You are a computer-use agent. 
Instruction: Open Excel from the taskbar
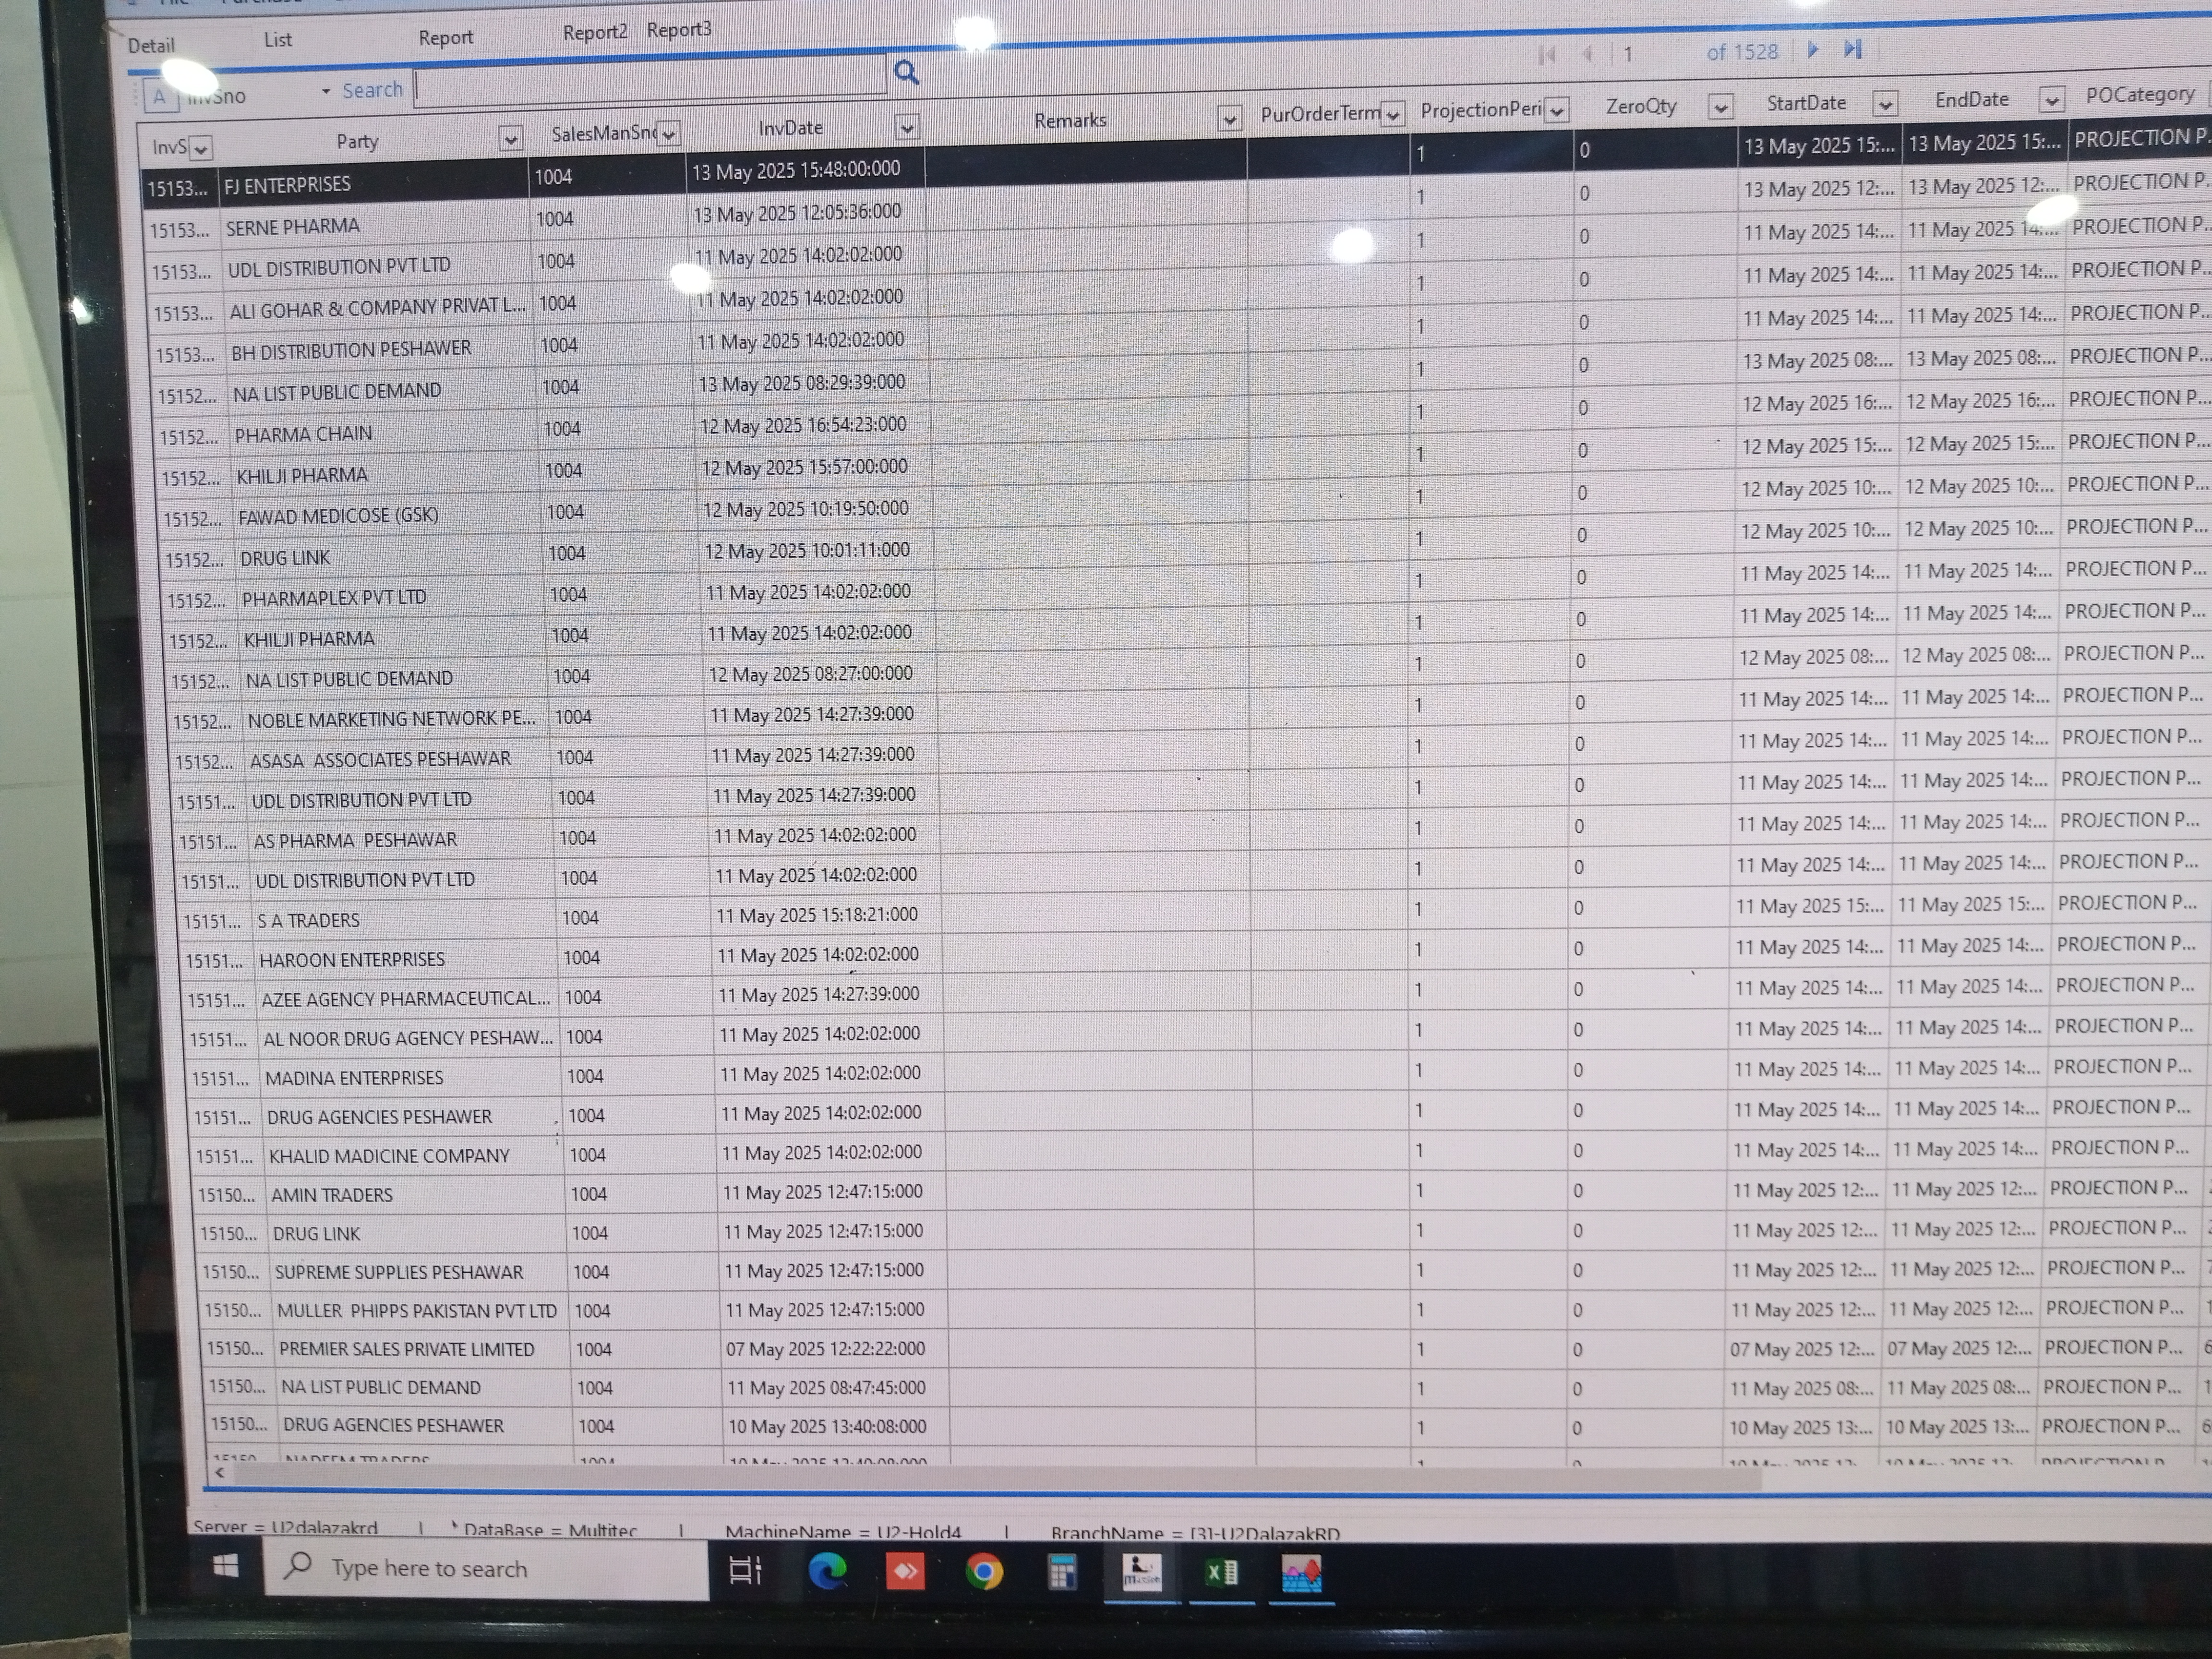(x=1221, y=1573)
